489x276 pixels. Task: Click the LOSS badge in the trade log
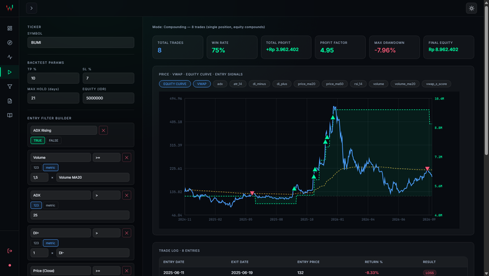click(x=430, y=272)
